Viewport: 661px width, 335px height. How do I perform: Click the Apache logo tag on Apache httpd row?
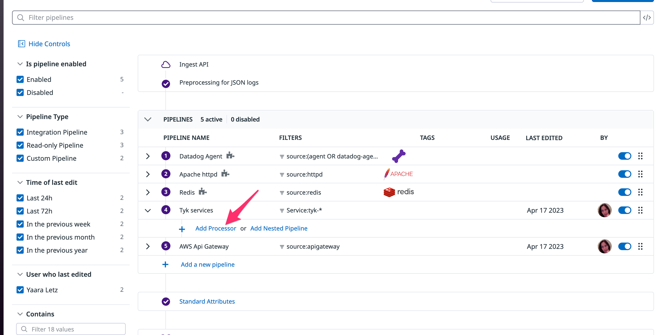(x=398, y=174)
